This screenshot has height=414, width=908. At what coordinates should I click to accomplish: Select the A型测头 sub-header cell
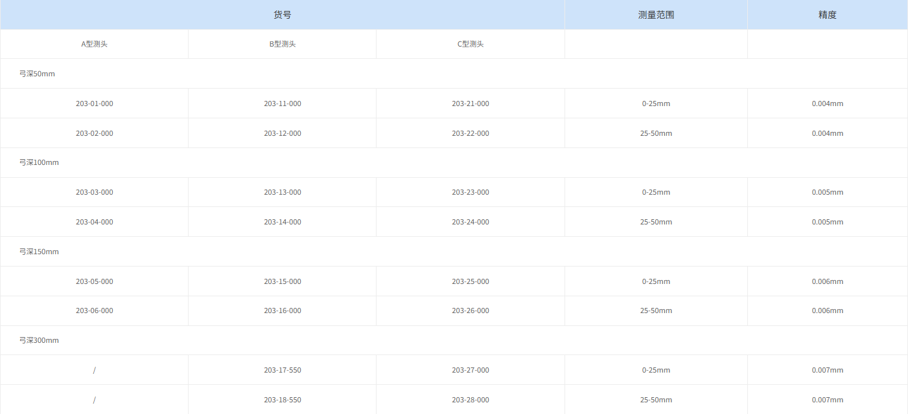(94, 45)
